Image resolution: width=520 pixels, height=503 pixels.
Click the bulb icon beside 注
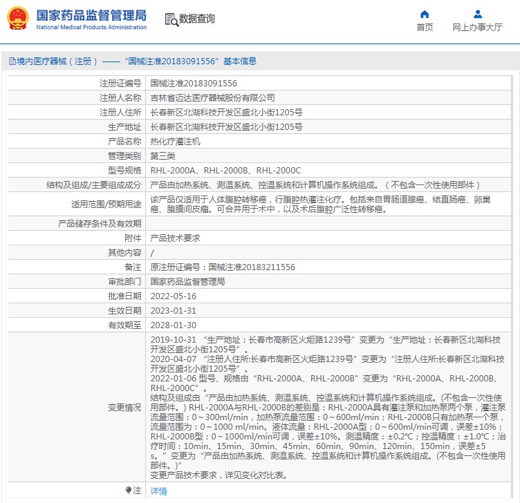(x=129, y=490)
